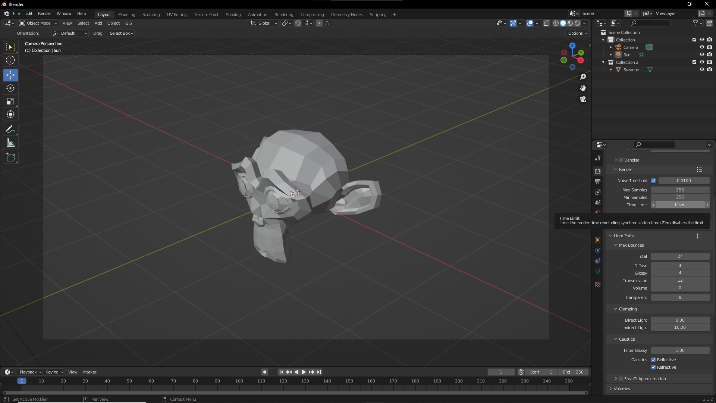Viewport: 716px width, 403px height.
Task: Click the Max Samples value field
Action: pyautogui.click(x=680, y=190)
